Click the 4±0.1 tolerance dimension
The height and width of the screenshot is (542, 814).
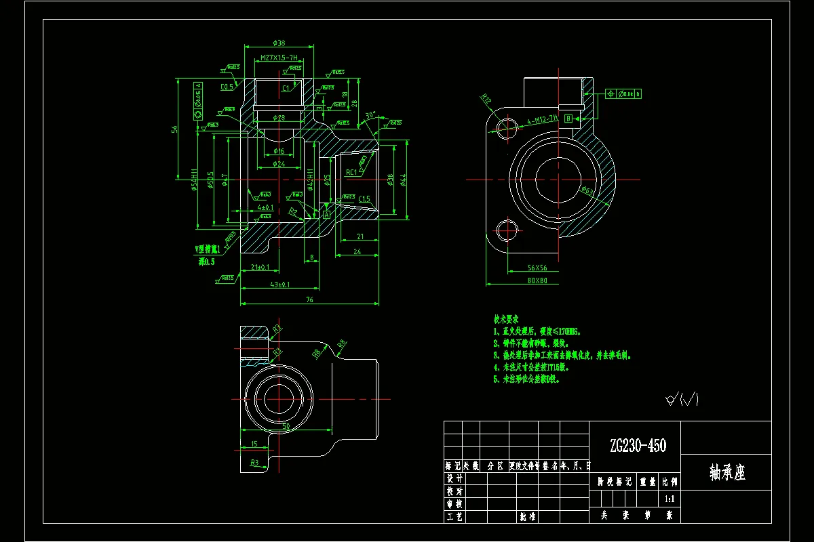coord(265,207)
